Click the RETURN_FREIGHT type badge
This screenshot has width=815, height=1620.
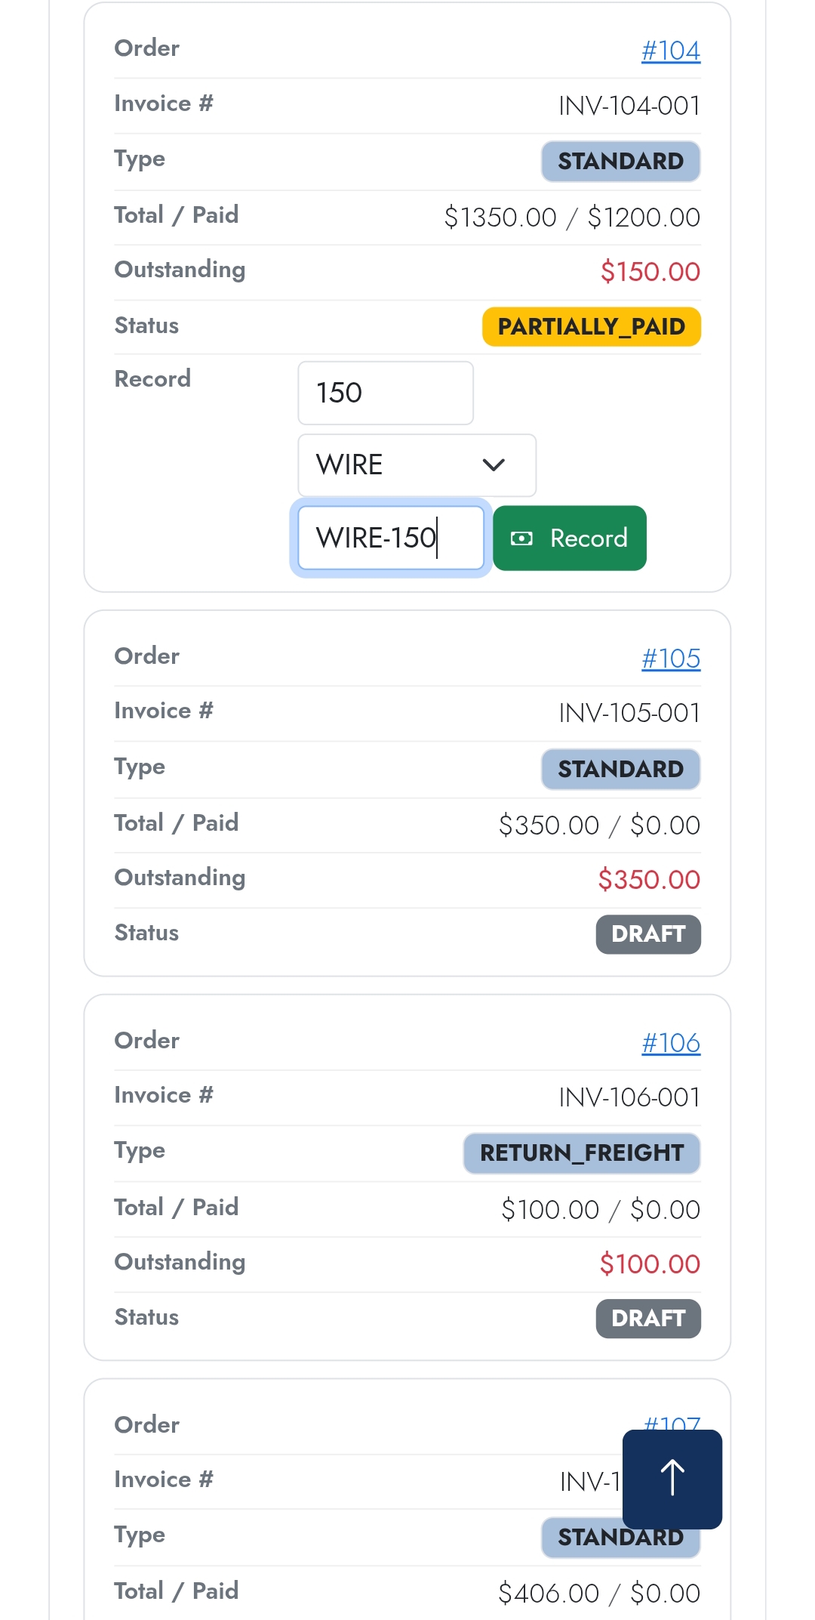pos(582,1153)
